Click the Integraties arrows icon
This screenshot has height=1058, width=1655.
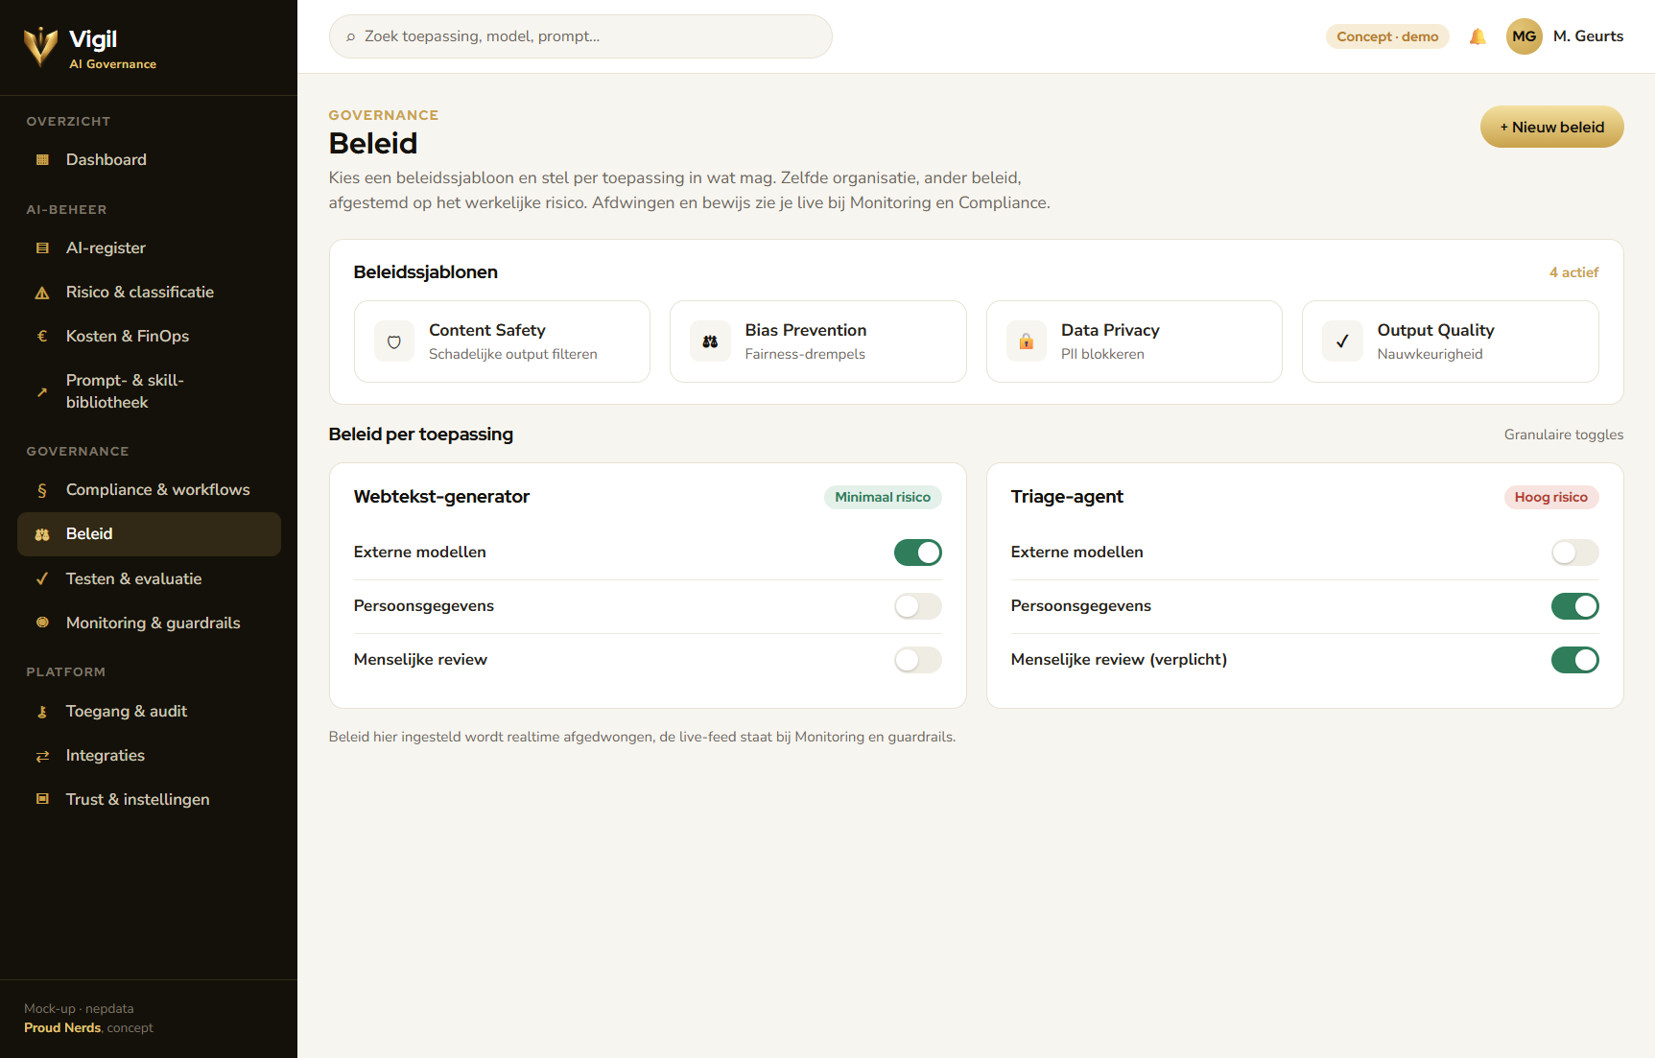click(x=42, y=756)
